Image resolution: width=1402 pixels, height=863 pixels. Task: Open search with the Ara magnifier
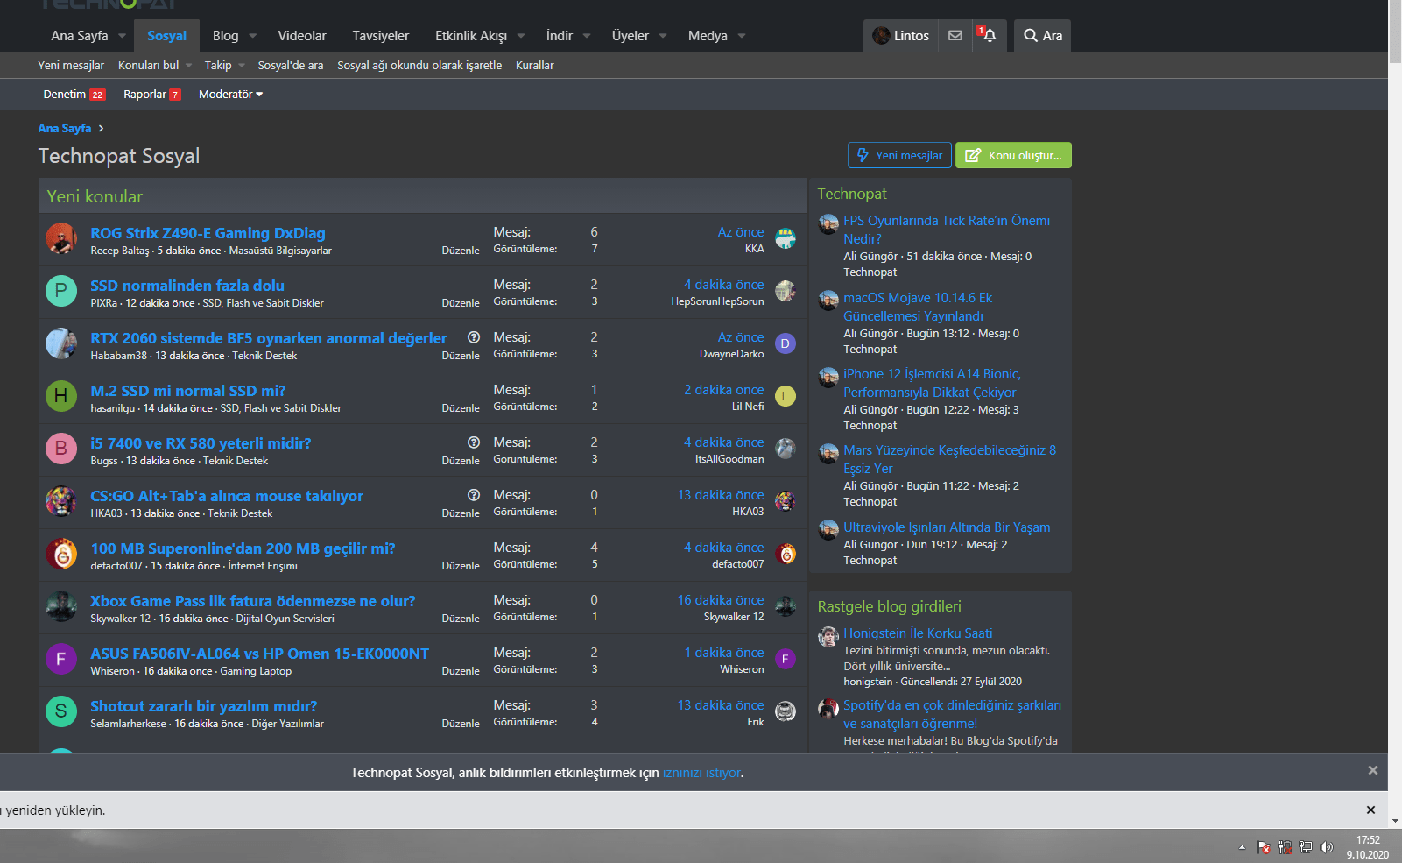1042,36
